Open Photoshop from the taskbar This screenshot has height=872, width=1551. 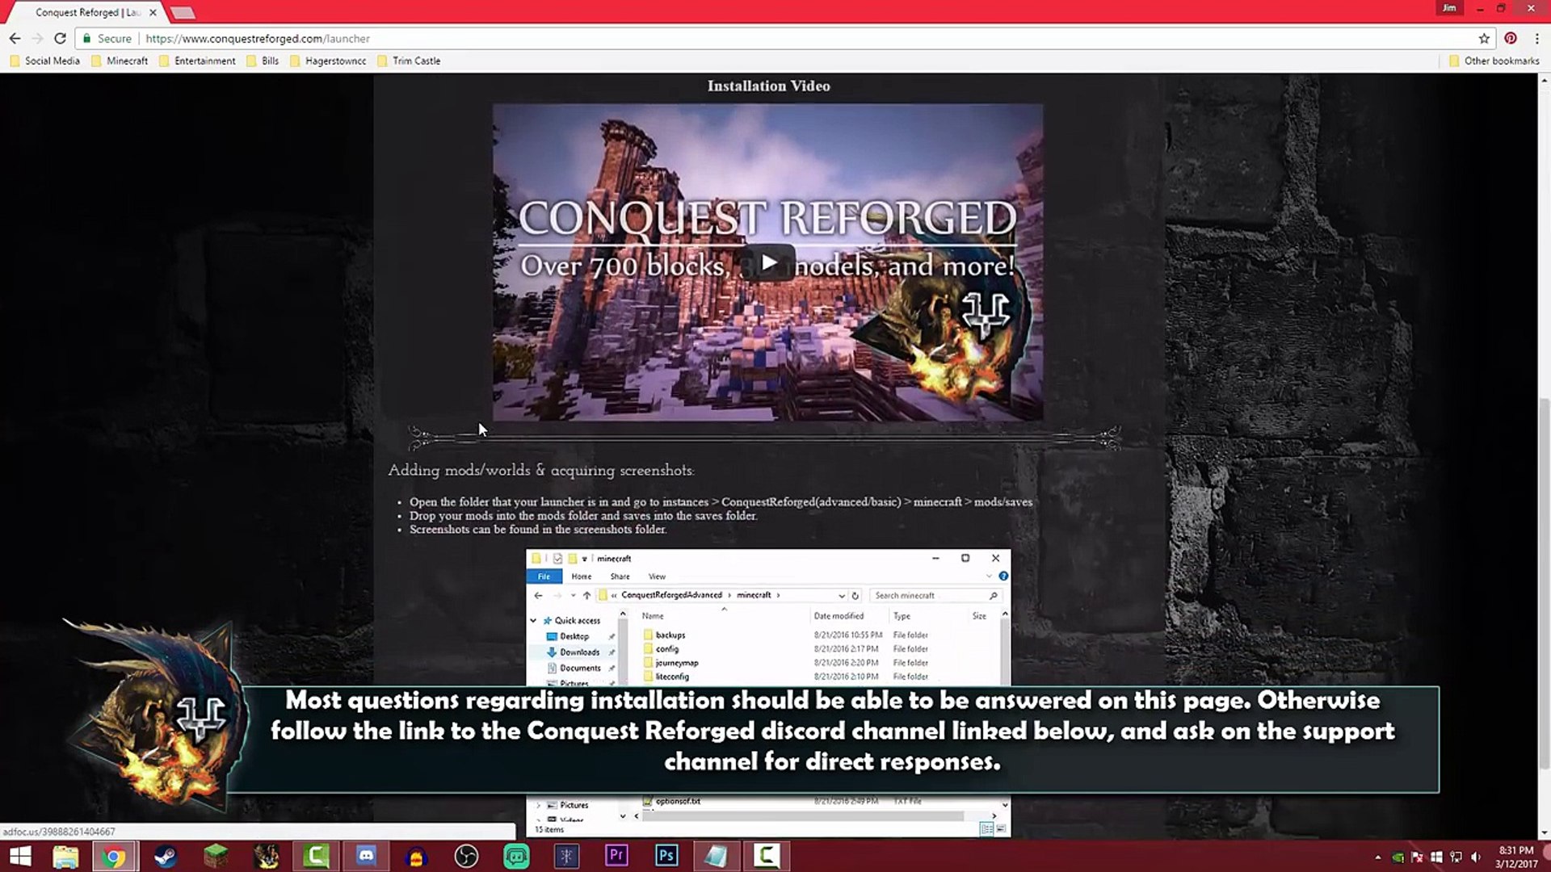[666, 855]
